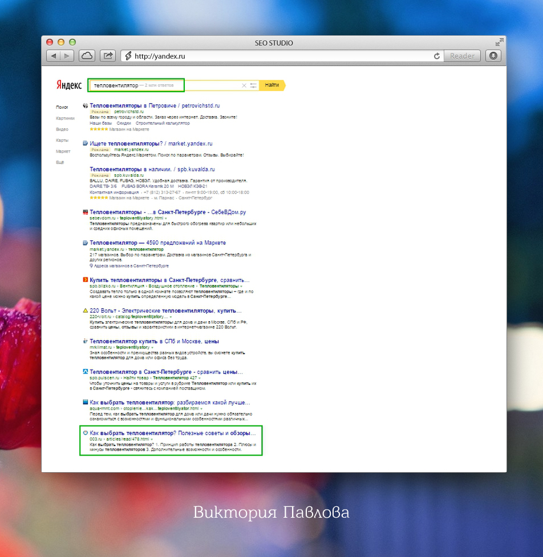Expand the 220-Volt.ru URL dropdown arrow
Screen dimensions: 543x557
click(171, 317)
